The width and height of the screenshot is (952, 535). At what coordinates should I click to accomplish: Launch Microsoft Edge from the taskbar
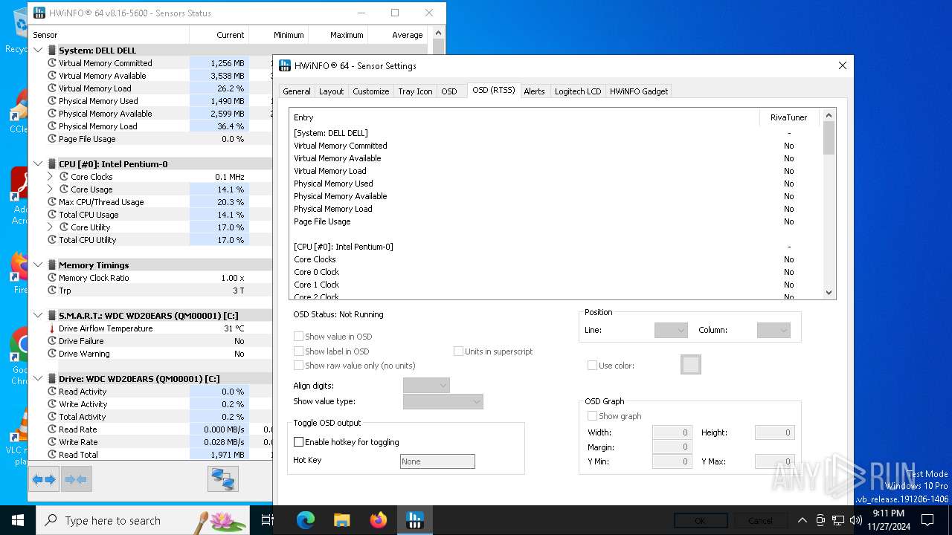pyautogui.click(x=306, y=520)
